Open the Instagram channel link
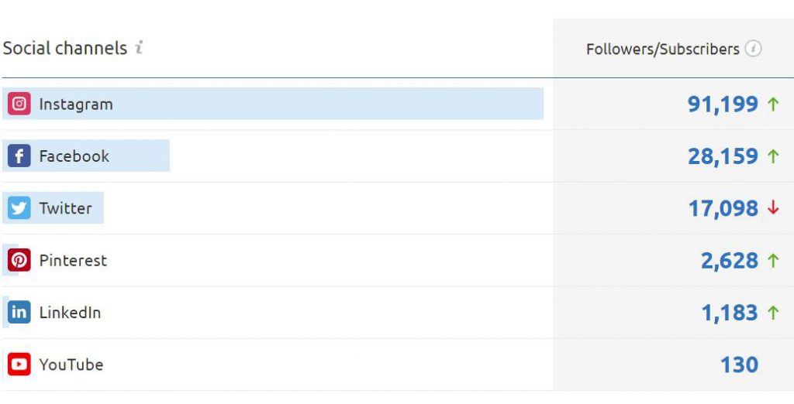The width and height of the screenshot is (794, 404). click(76, 104)
